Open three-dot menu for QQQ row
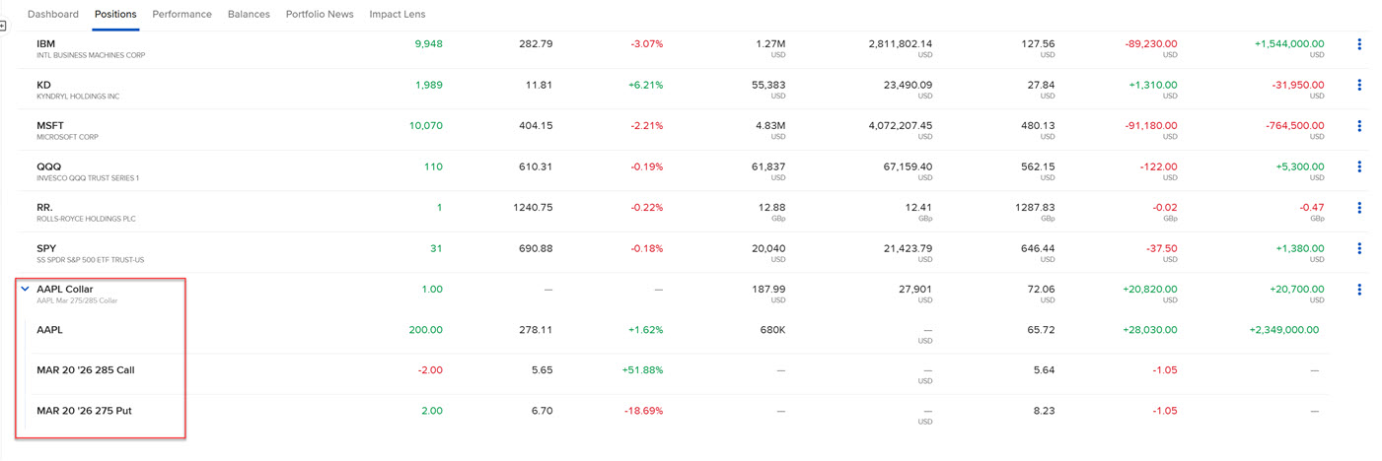The height and width of the screenshot is (461, 1382). (x=1359, y=167)
